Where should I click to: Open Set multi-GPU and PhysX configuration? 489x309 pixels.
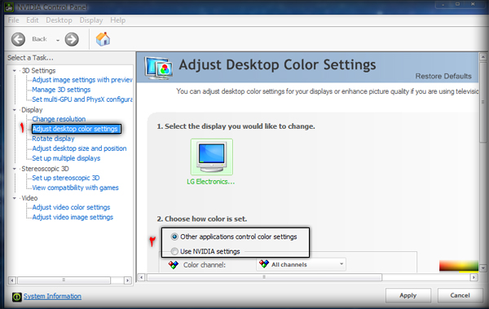point(82,99)
